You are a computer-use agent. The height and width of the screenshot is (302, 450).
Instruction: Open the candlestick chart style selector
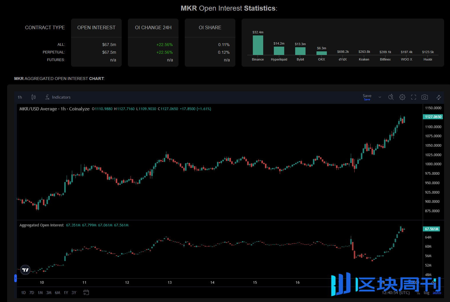coord(33,97)
